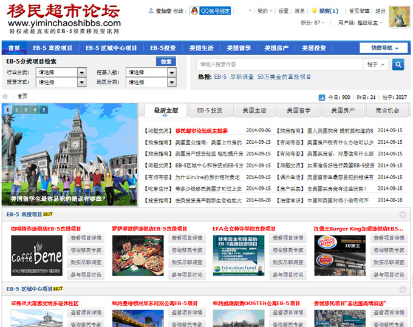413x327 pixels.
Task: Open the 快捷导航 dropdown menu
Action: [x=383, y=48]
